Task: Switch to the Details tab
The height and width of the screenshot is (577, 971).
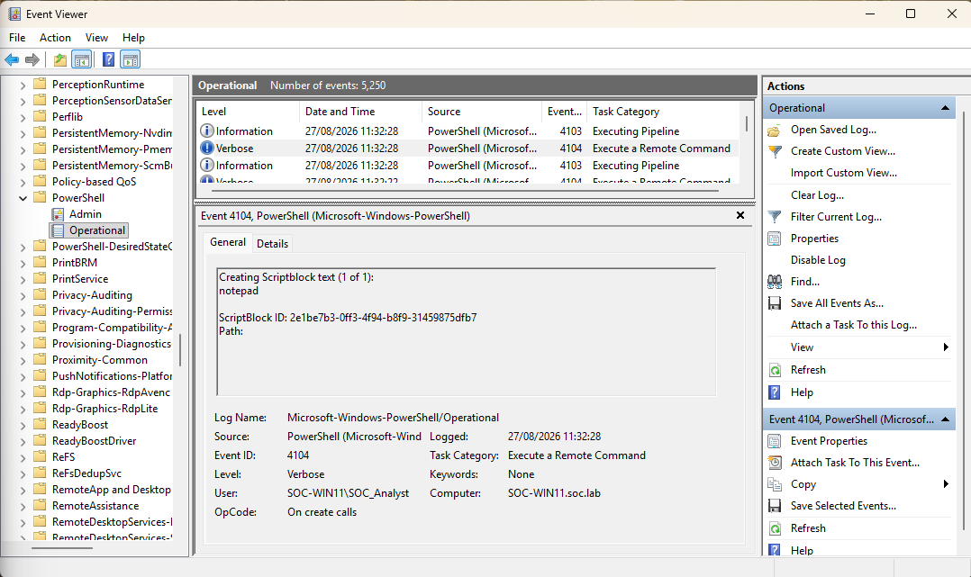Action: pyautogui.click(x=272, y=244)
